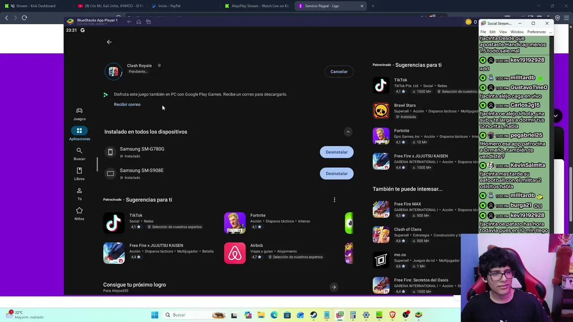The image size is (573, 322).
Task: Reload the page in the browser
Action: point(24,17)
